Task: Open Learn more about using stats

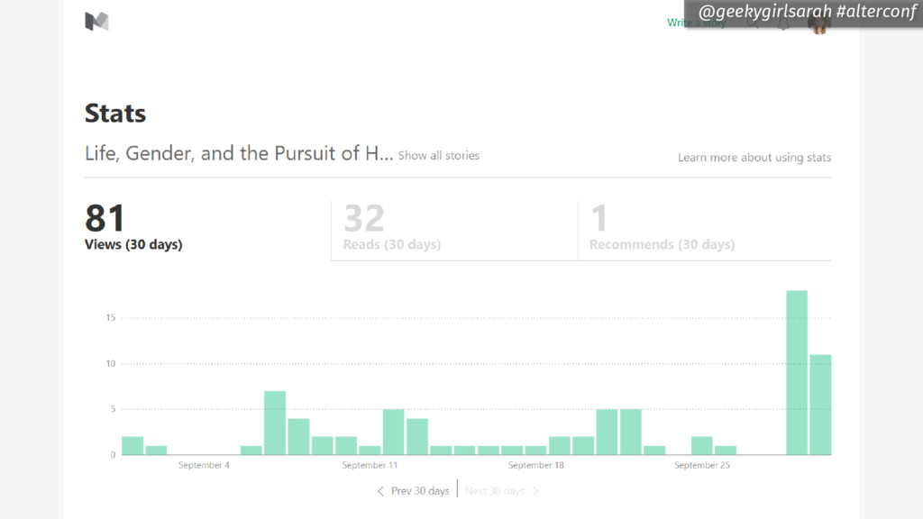Action: click(754, 157)
